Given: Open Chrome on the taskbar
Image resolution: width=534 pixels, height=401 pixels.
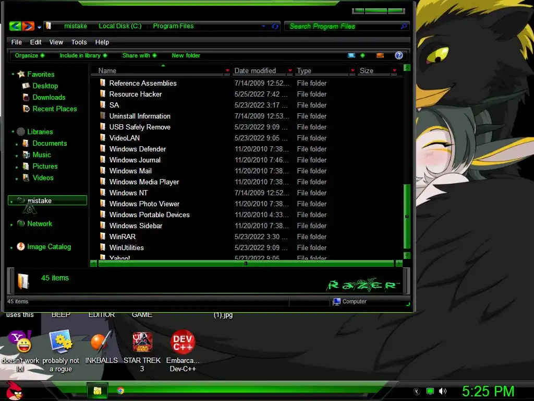Looking at the screenshot, I should click(x=120, y=391).
